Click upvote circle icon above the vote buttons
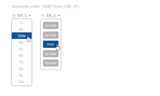 [x=43, y=16]
